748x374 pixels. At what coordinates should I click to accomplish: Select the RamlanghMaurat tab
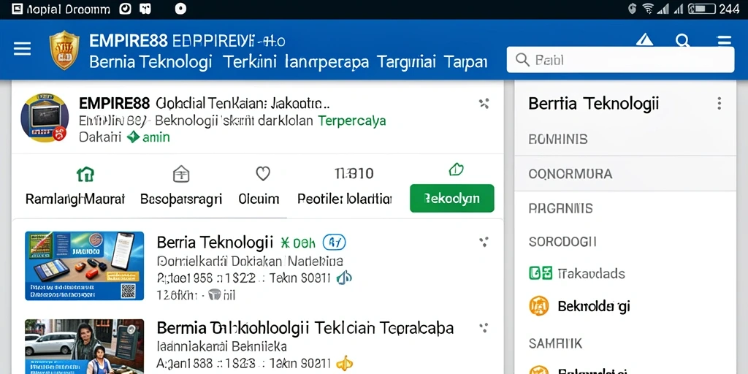pos(75,199)
